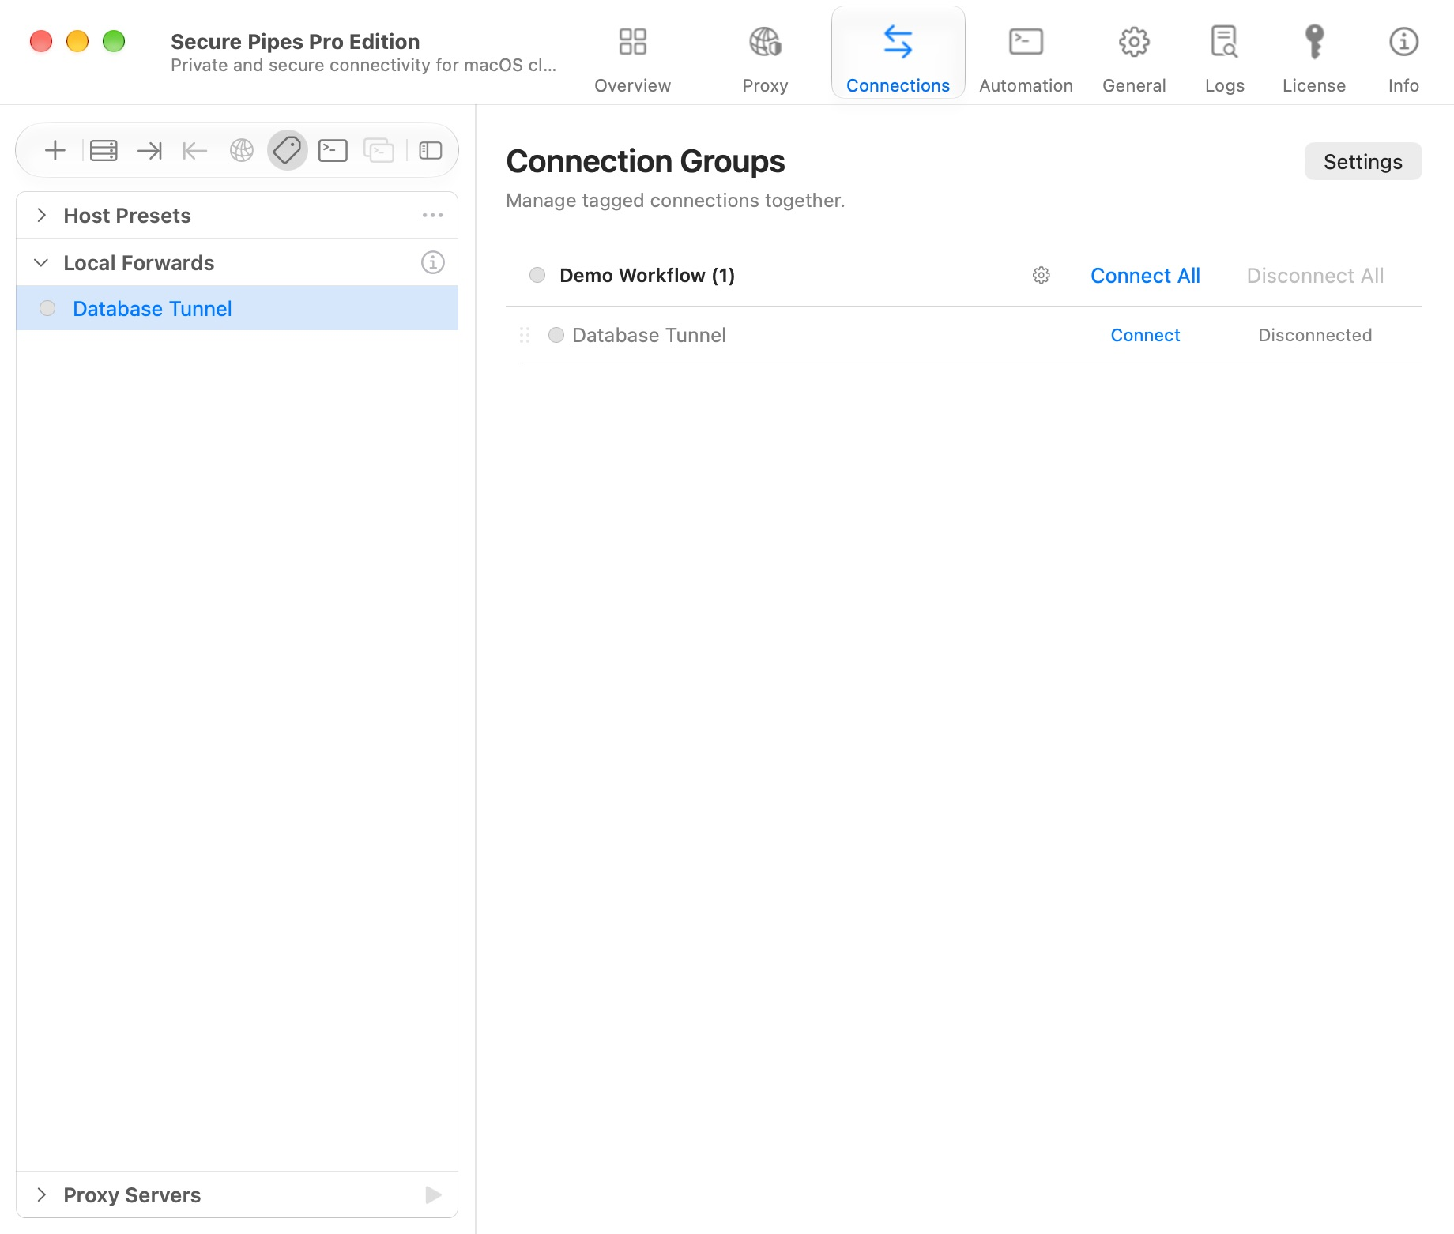This screenshot has height=1234, width=1454.
Task: Open the License tab
Action: click(1313, 59)
